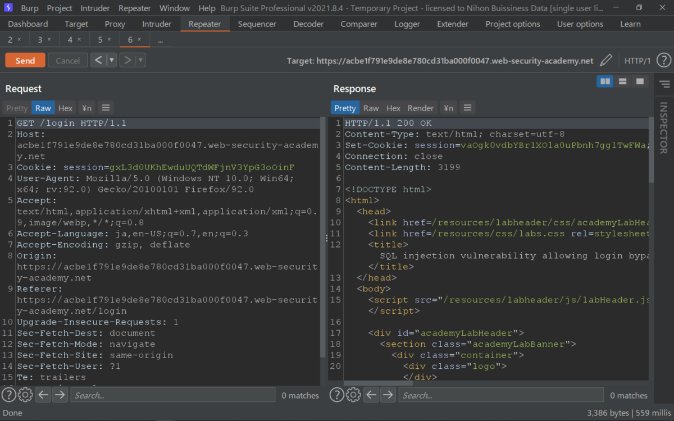Viewport: 674px width, 421px height.
Task: Switch to the Sequencer tab
Action: point(257,24)
